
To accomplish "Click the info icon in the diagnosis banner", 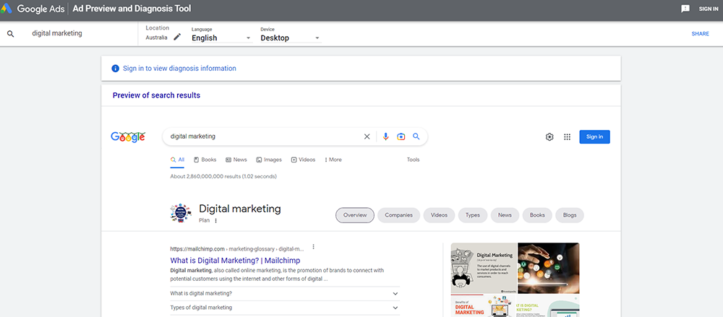I will tap(115, 68).
